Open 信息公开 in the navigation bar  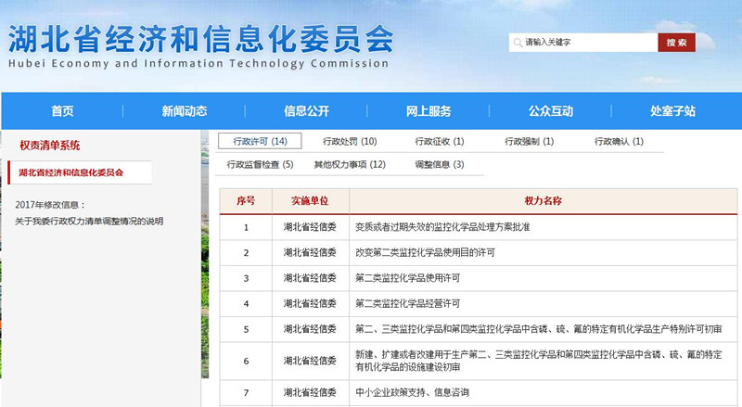click(306, 111)
